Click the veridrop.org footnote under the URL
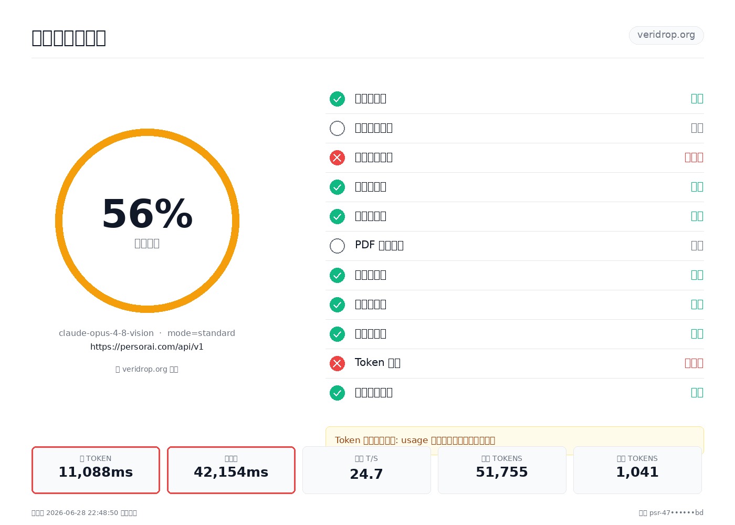This screenshot has height=525, width=735. click(x=147, y=369)
